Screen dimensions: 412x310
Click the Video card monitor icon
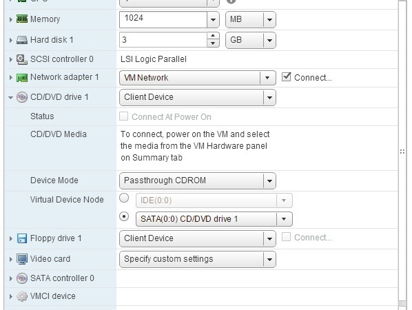pyautogui.click(x=22, y=259)
